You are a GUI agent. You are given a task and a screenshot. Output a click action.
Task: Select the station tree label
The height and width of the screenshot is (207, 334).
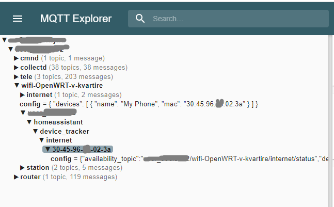[x=38, y=168]
